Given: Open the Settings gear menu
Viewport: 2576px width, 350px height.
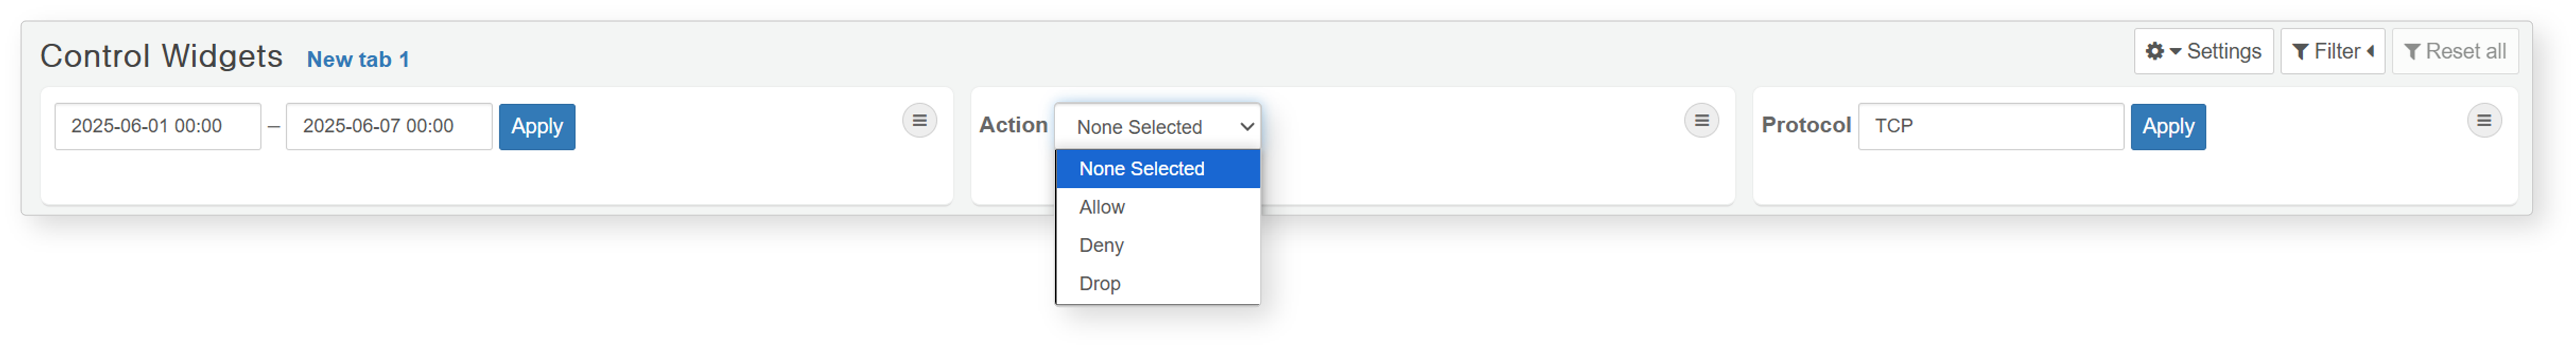Looking at the screenshot, I should [2203, 51].
